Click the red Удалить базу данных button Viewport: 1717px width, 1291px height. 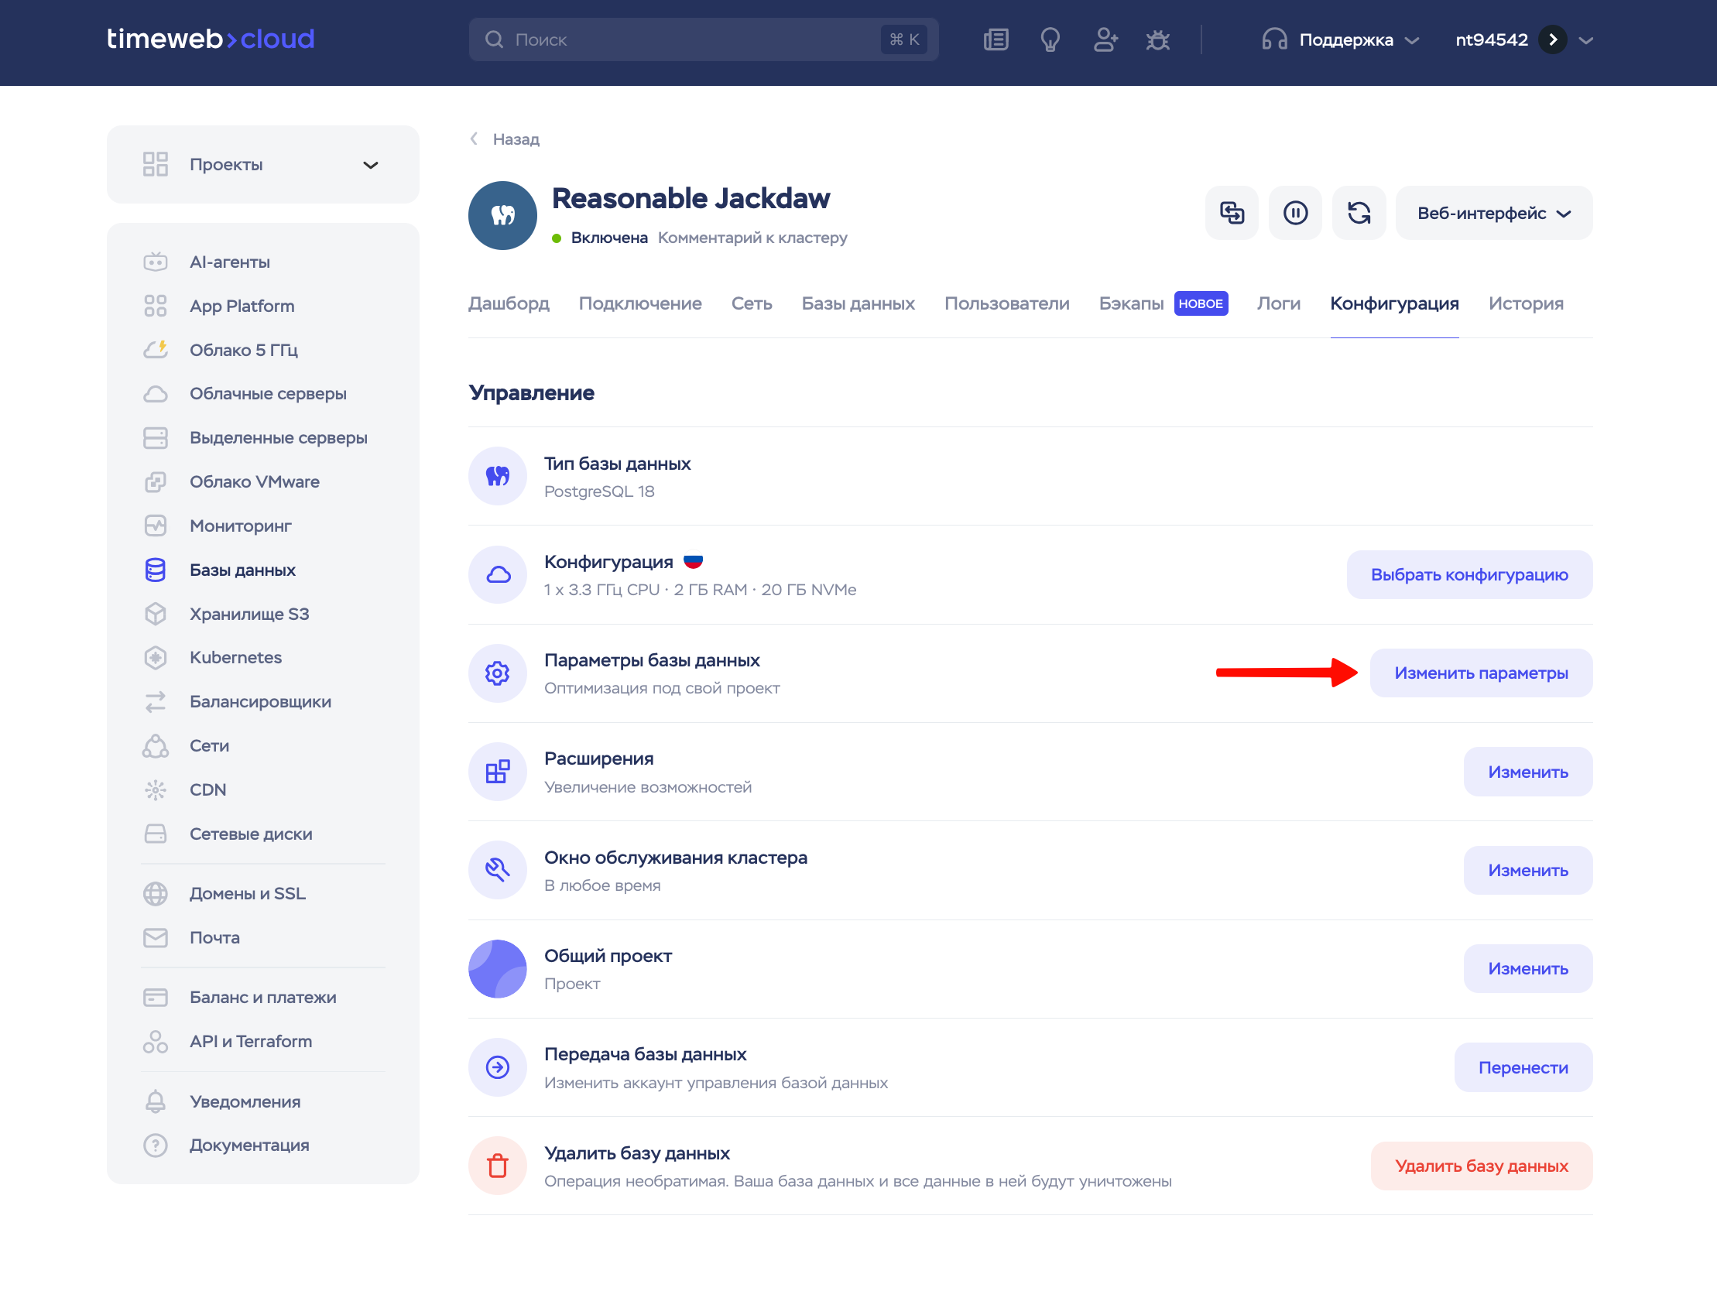tap(1481, 1166)
